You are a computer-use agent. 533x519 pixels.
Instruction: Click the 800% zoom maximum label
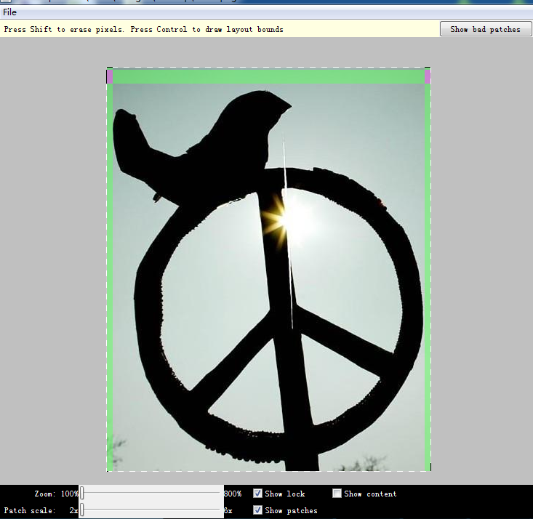pos(233,494)
